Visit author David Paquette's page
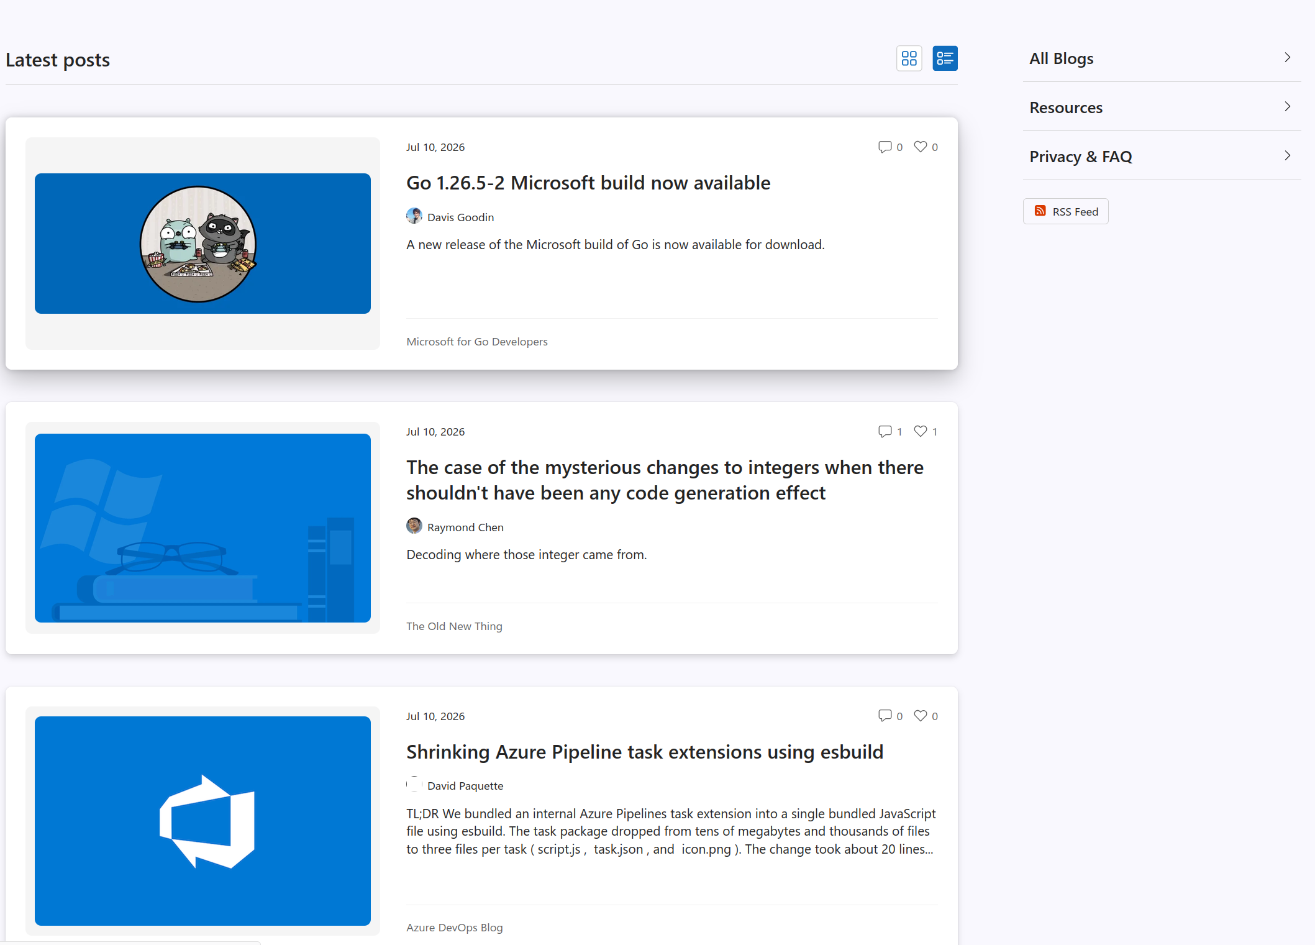The width and height of the screenshot is (1315, 945). 465,786
